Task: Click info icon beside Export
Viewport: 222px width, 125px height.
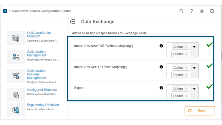Action: tap(161, 88)
